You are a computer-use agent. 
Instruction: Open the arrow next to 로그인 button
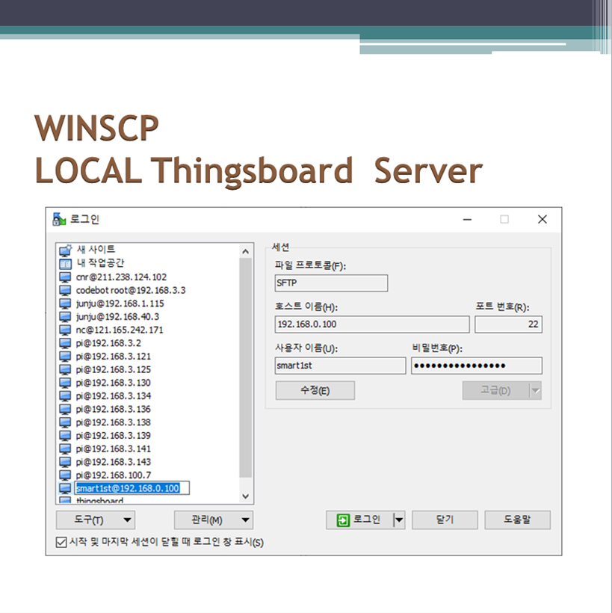click(x=399, y=520)
